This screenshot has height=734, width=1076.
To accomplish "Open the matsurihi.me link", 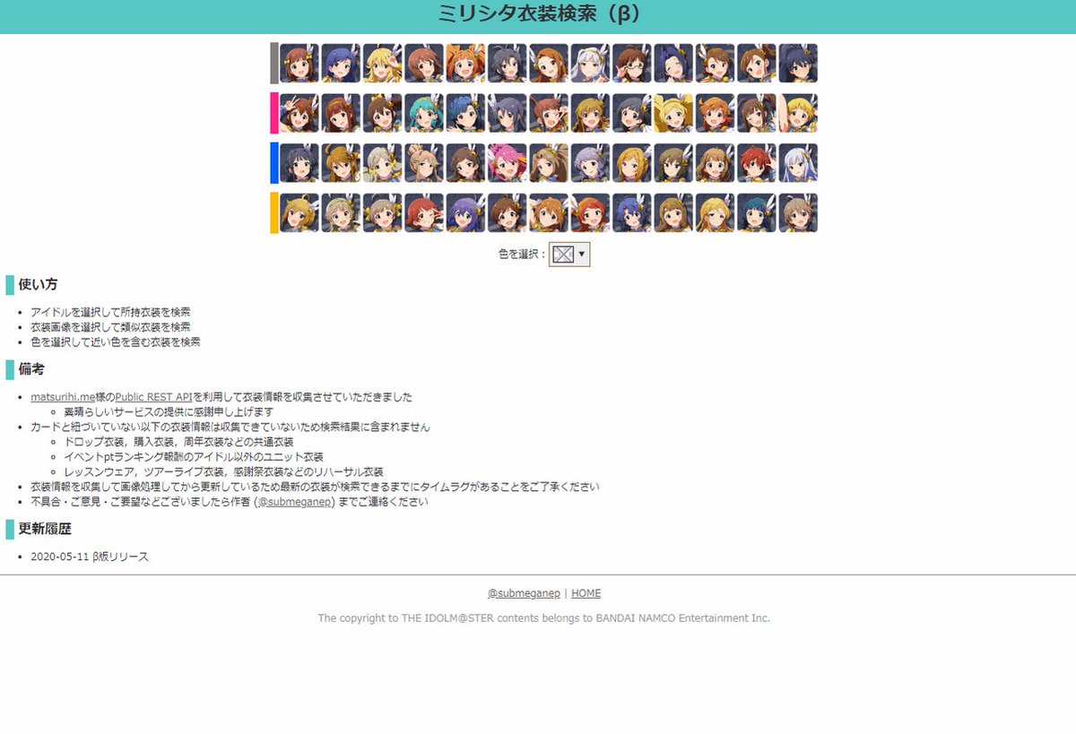I will tap(63, 397).
